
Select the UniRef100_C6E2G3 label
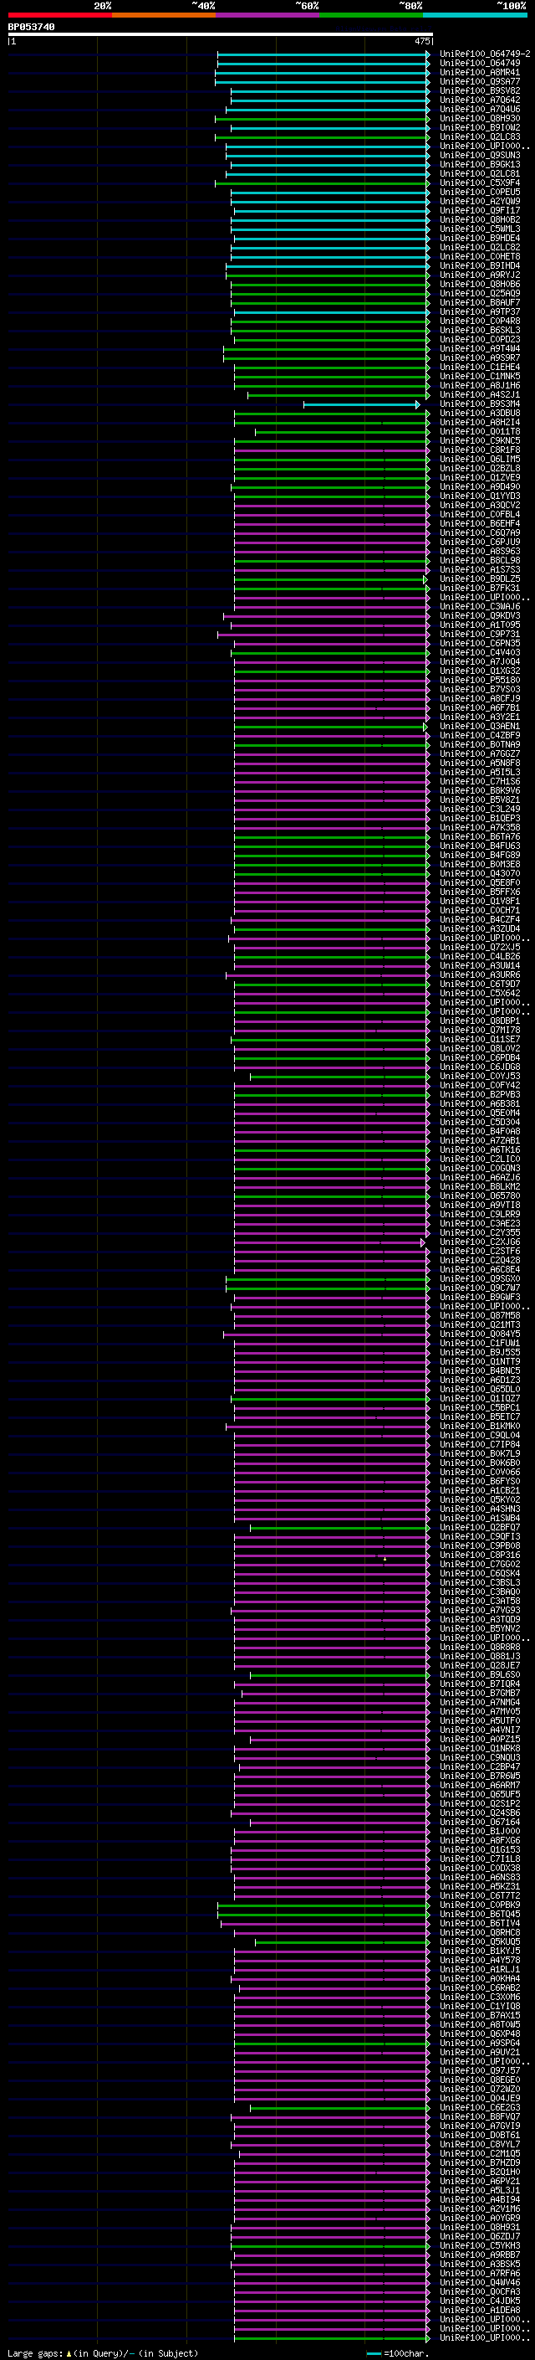tap(480, 2107)
